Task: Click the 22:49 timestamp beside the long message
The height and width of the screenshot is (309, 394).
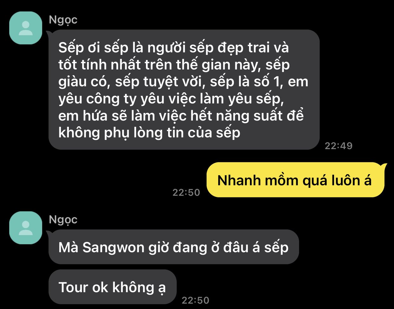Action: (338, 146)
